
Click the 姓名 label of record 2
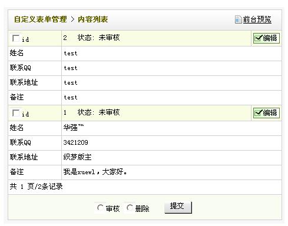click(16, 53)
